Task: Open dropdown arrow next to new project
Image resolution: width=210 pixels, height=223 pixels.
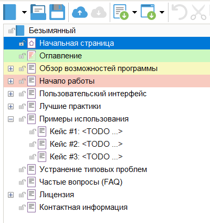Action: coord(24,12)
